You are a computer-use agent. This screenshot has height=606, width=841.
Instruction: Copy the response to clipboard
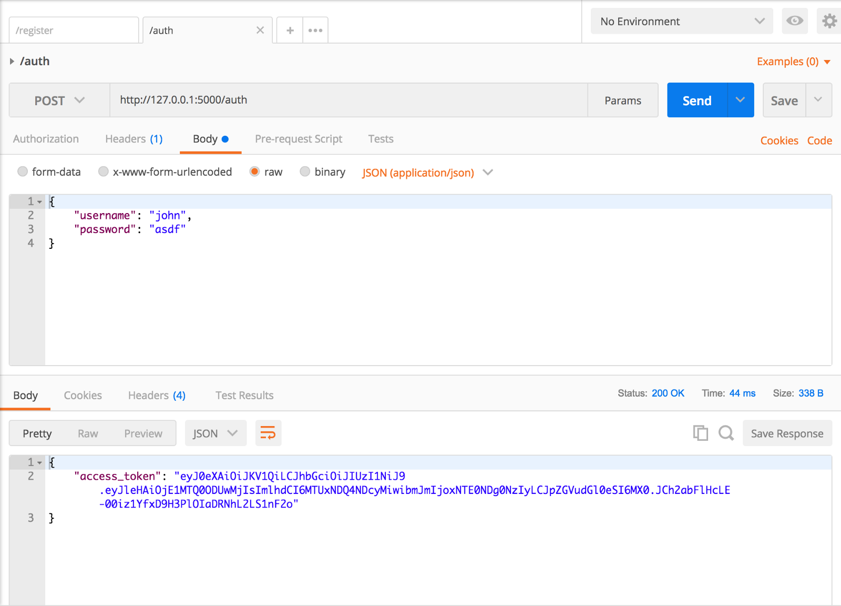click(700, 433)
